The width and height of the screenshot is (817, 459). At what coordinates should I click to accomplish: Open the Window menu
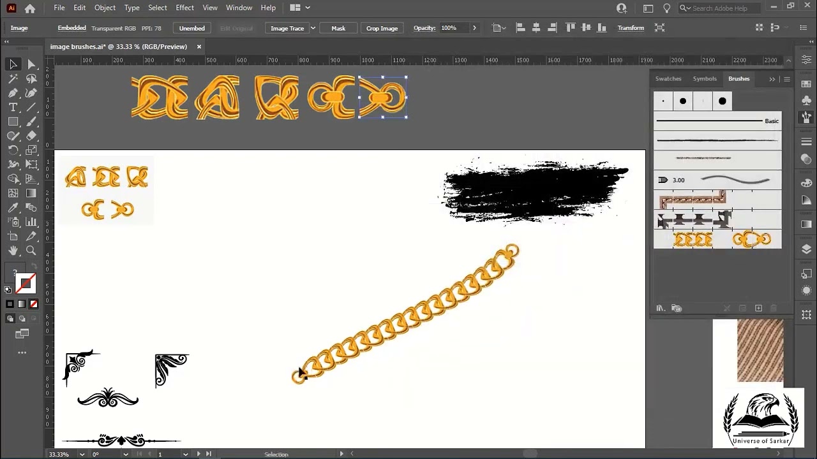[x=239, y=8]
